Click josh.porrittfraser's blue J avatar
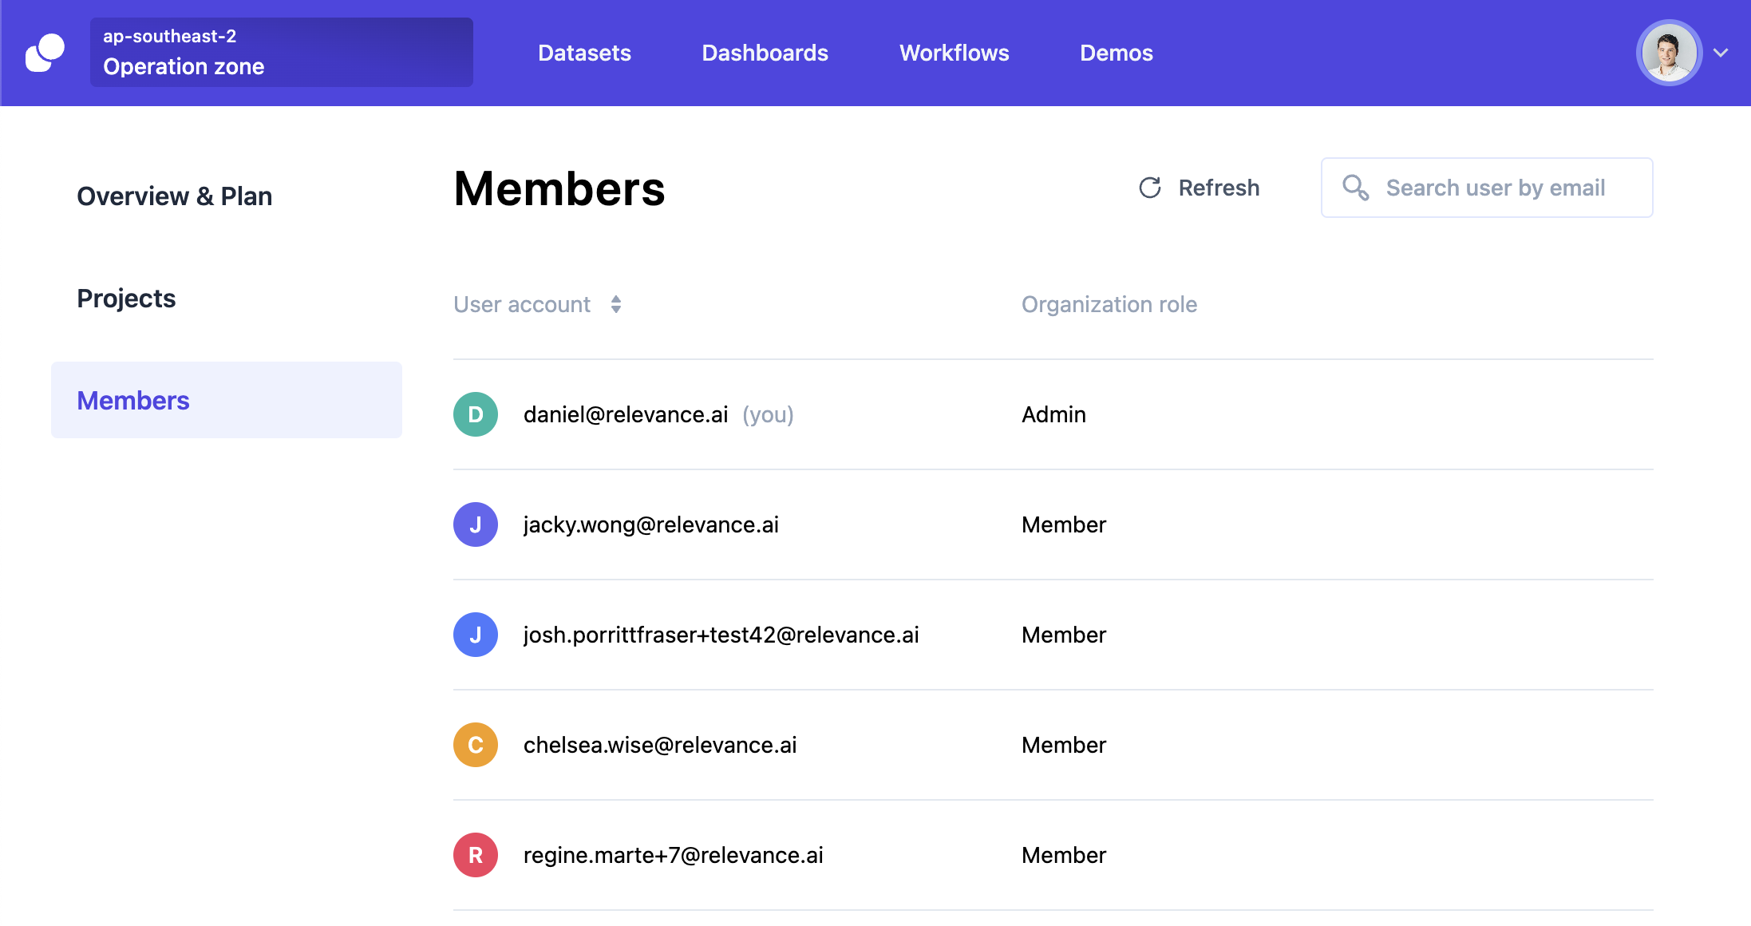Viewport: 1751px width, 926px height. tap(476, 635)
